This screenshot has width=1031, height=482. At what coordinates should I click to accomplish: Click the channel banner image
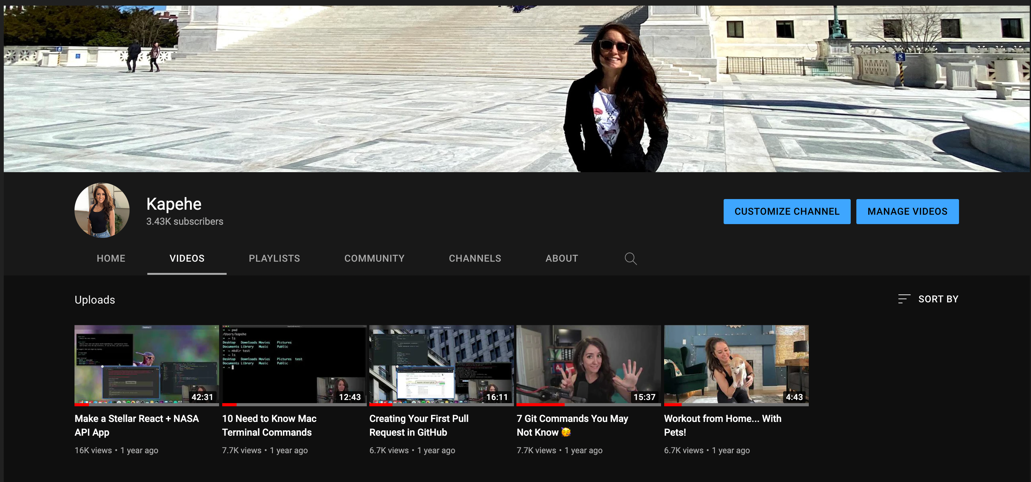[516, 89]
